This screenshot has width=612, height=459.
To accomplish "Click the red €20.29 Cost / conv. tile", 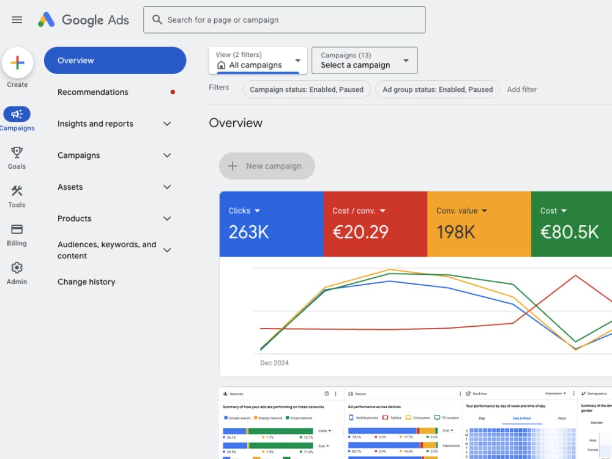I will coord(375,224).
